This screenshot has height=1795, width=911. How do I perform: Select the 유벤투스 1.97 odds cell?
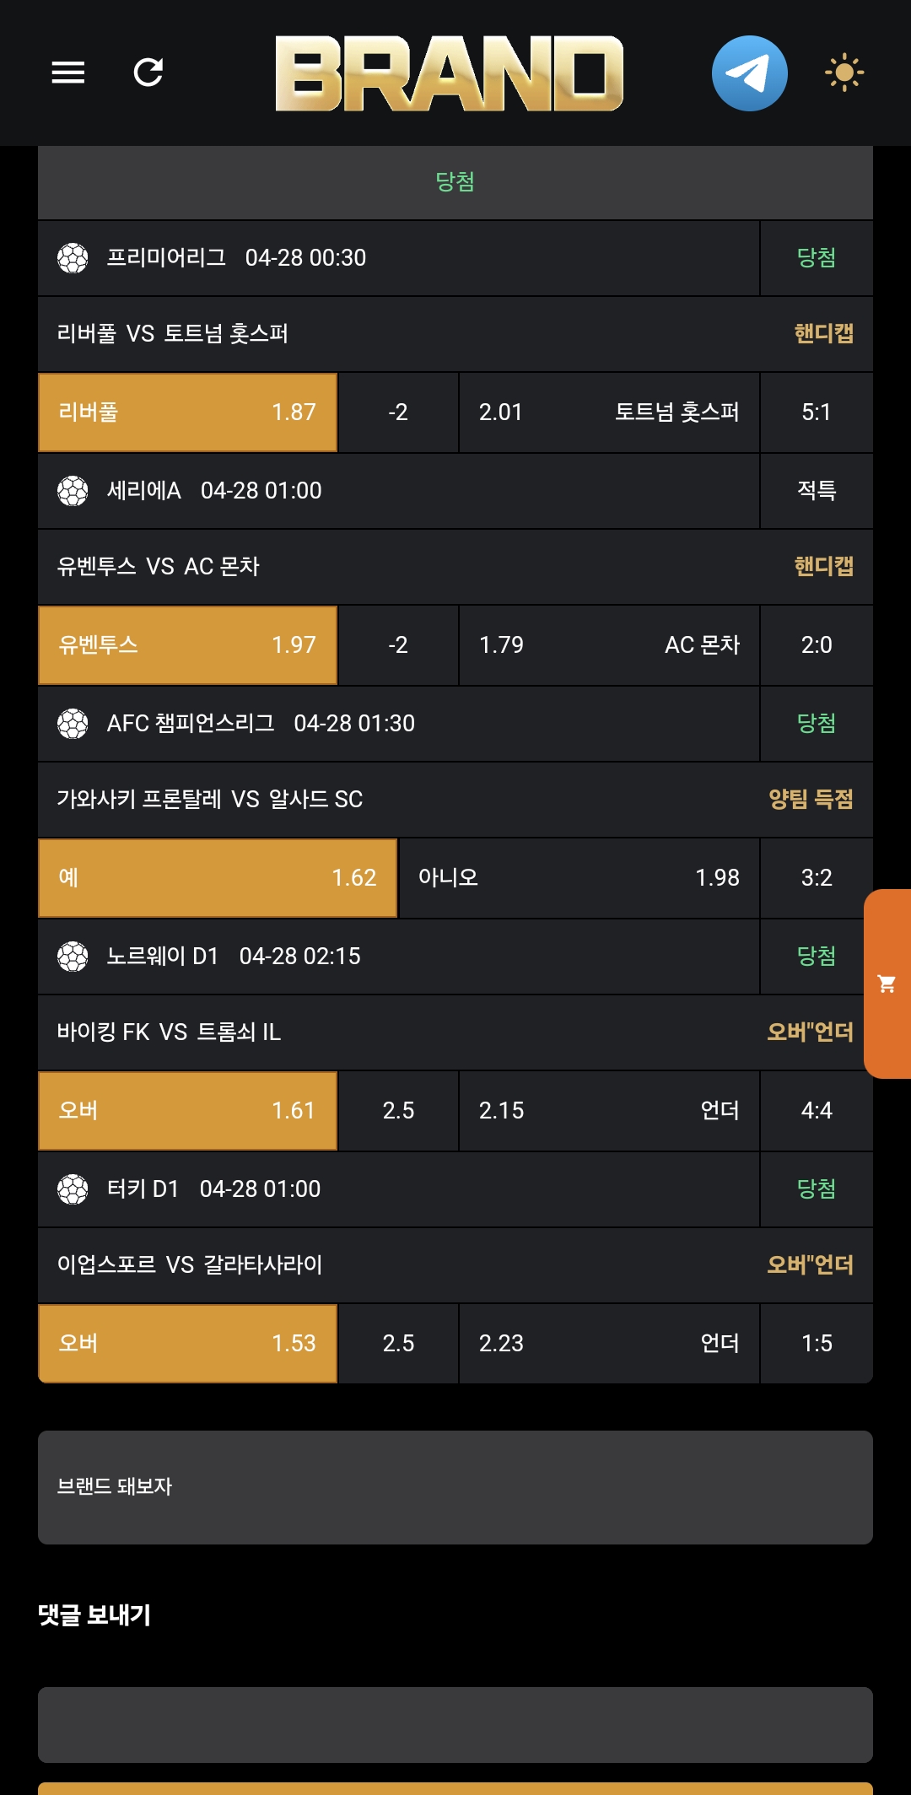tap(188, 645)
